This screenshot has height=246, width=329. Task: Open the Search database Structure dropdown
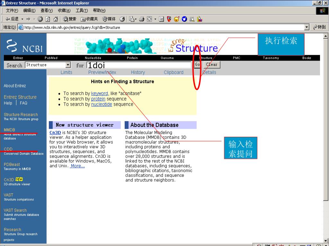click(68, 65)
